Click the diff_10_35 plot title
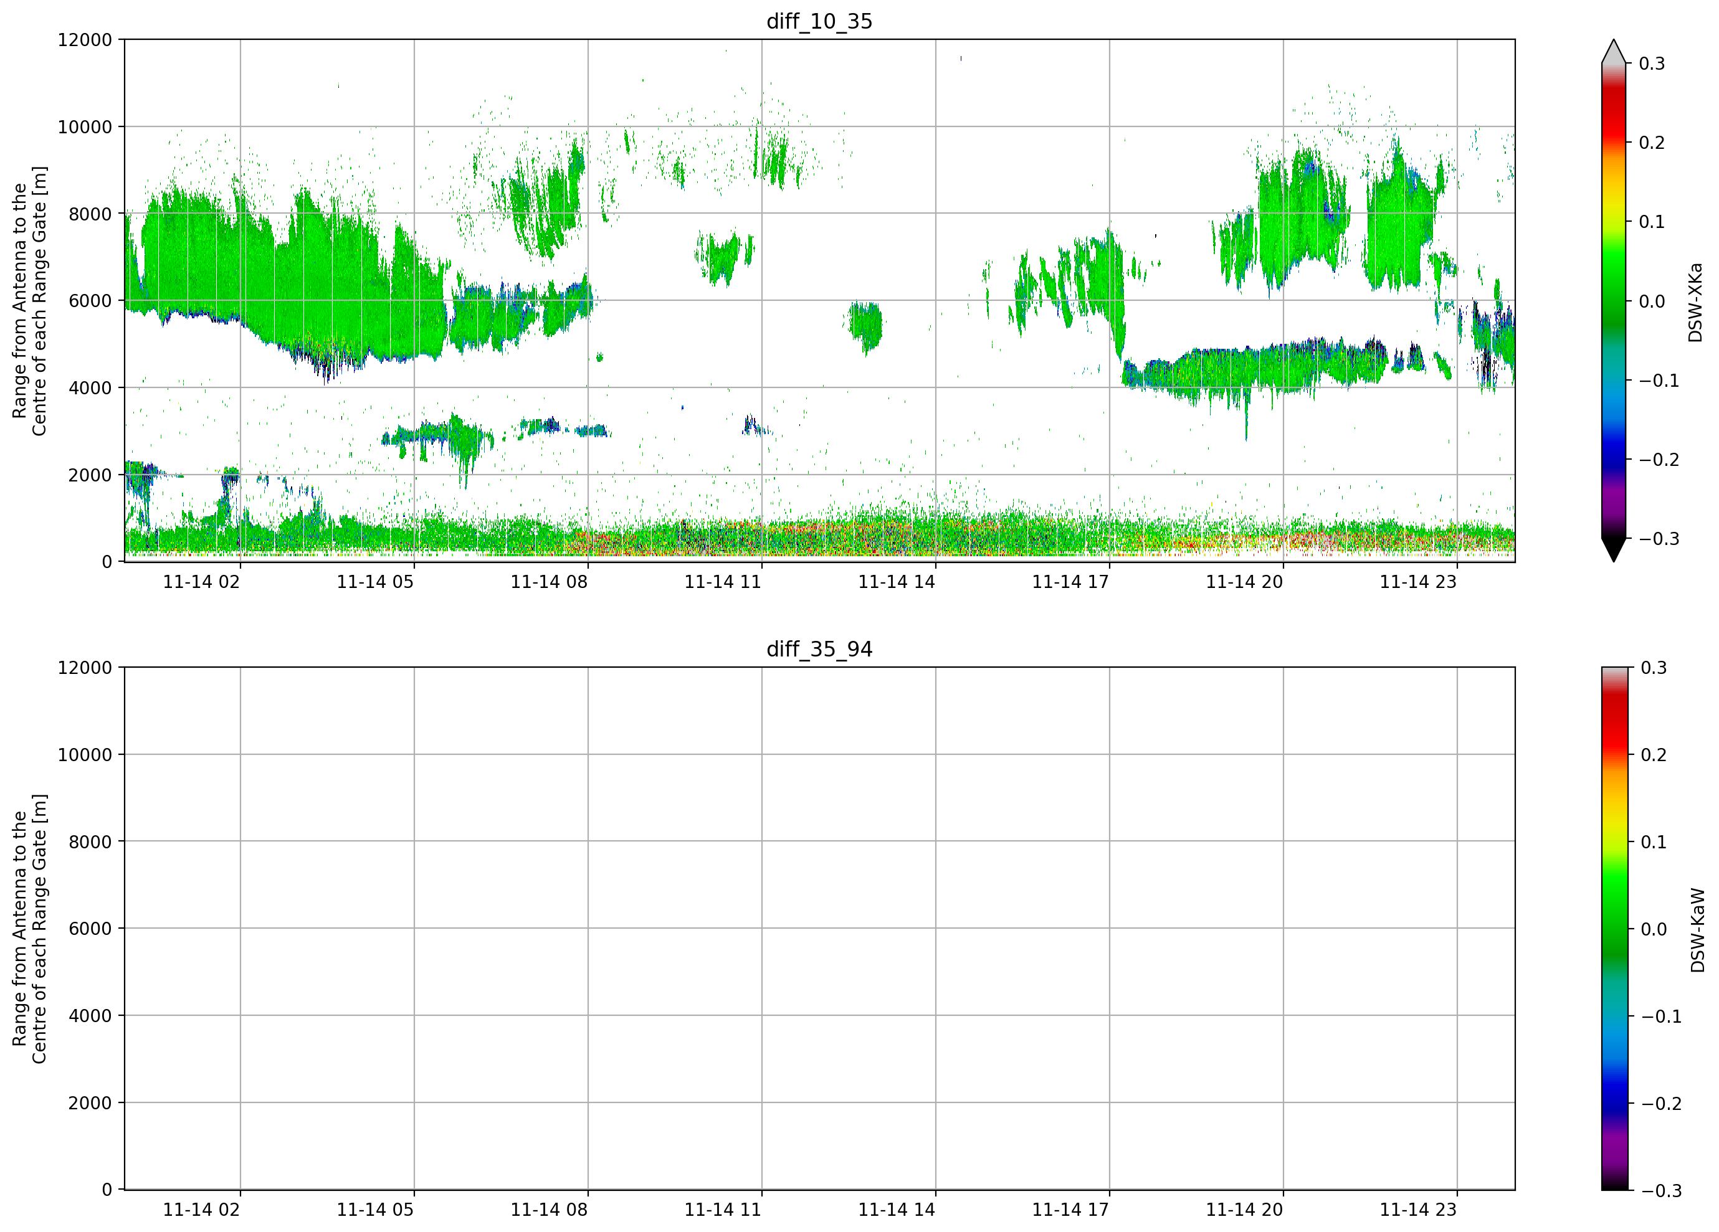Screen dimensions: 1719x1232 click(819, 21)
